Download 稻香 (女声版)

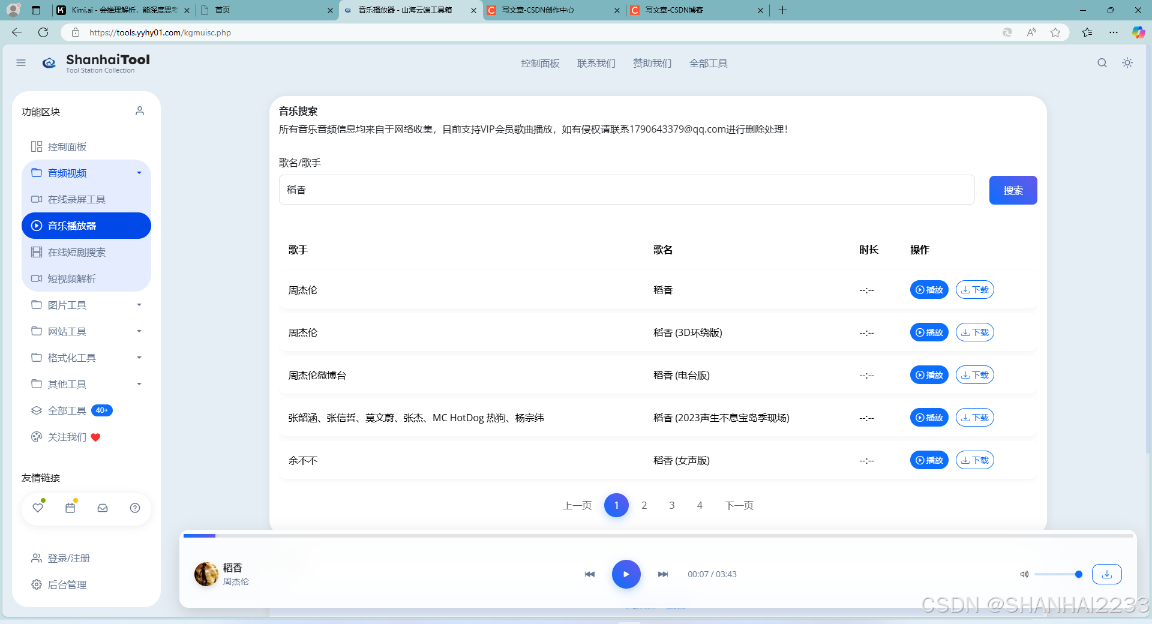pyautogui.click(x=974, y=460)
